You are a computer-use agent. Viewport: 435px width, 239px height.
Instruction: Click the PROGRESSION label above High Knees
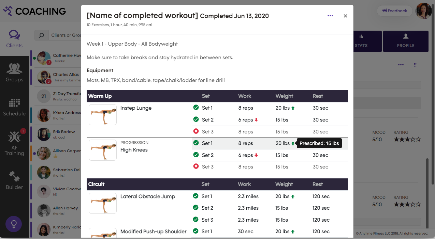pos(134,143)
